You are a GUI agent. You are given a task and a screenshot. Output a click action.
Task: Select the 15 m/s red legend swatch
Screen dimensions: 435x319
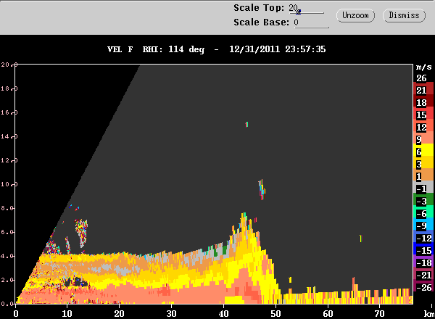(423, 113)
